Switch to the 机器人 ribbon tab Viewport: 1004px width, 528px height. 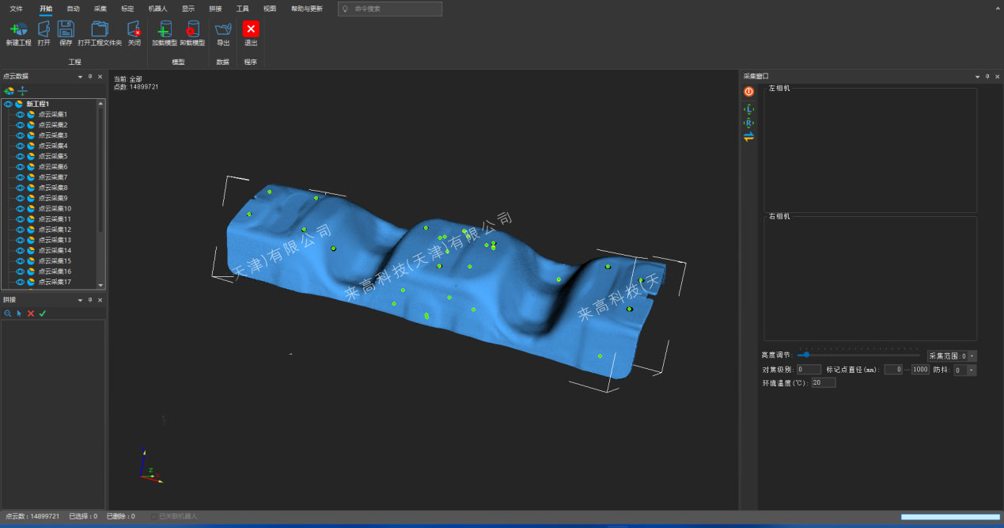157,9
